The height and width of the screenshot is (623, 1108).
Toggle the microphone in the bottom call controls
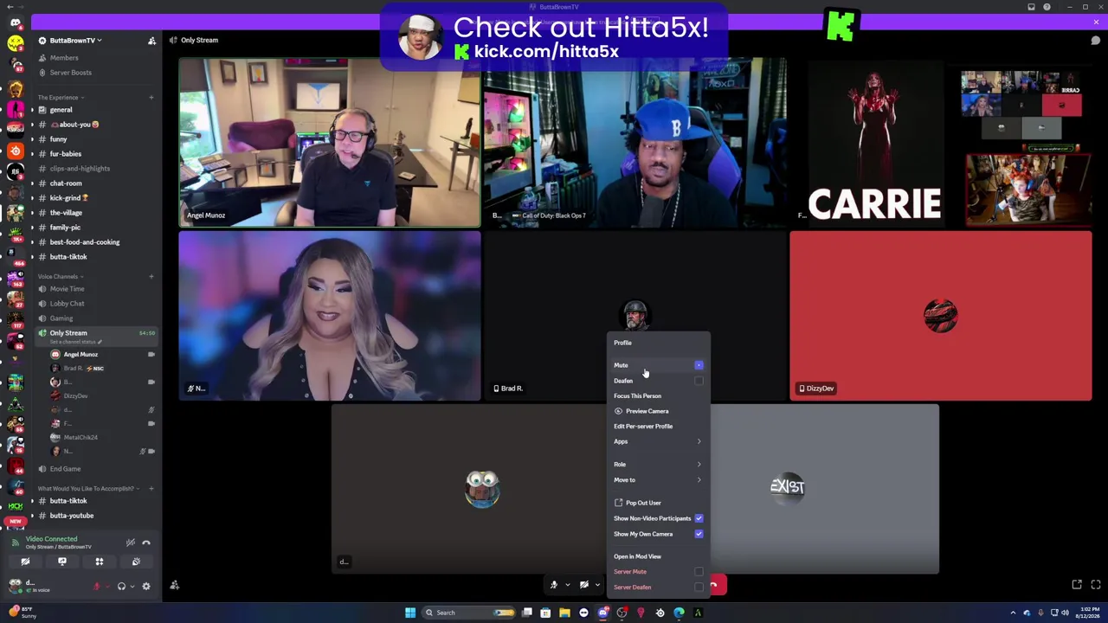pos(554,585)
